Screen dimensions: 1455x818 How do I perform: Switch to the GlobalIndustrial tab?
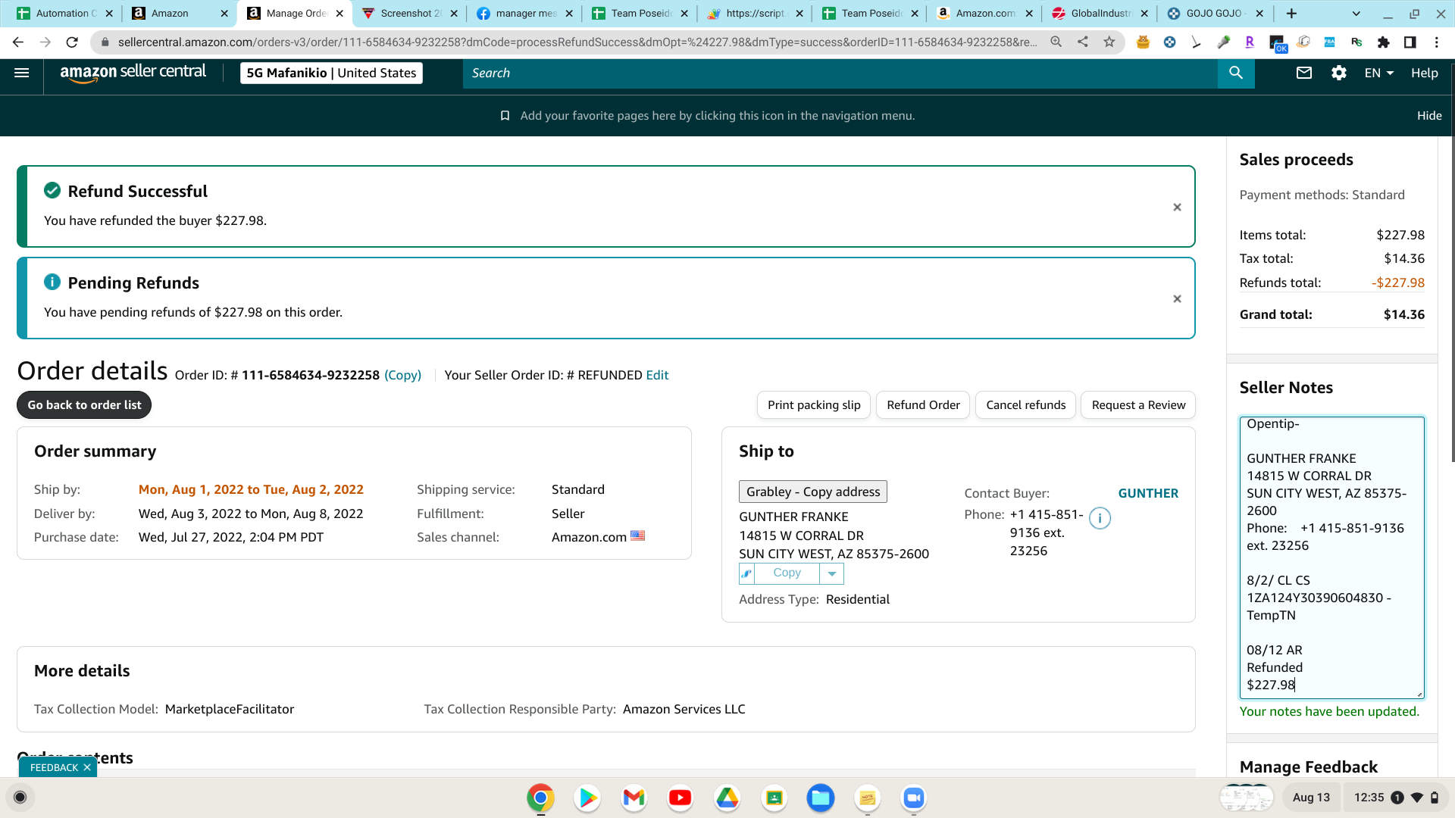(1100, 14)
